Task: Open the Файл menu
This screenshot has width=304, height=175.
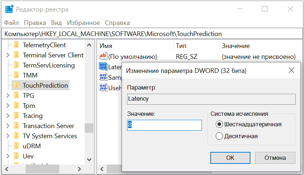Action: click(x=12, y=23)
